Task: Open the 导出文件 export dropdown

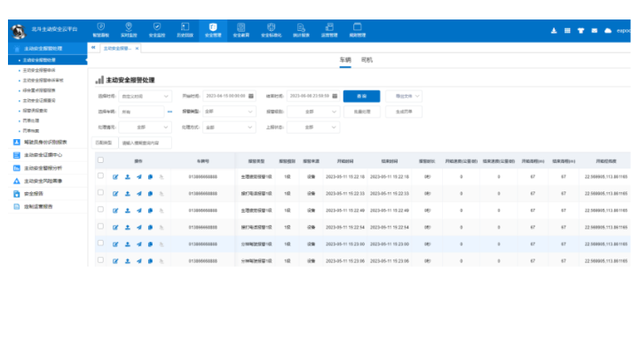Action: point(404,96)
